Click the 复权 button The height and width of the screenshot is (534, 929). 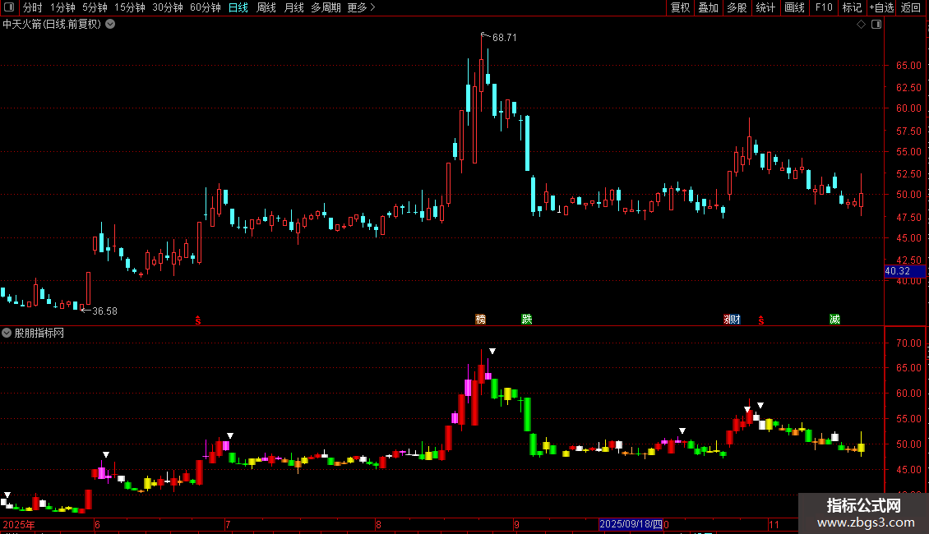point(680,7)
